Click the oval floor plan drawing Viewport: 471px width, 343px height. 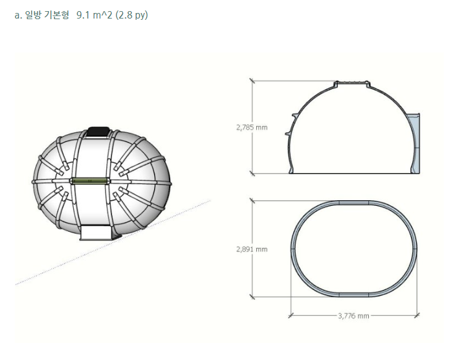pos(354,249)
